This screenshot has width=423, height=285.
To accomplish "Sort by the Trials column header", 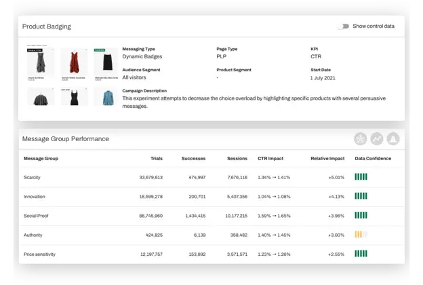I will pyautogui.click(x=157, y=159).
